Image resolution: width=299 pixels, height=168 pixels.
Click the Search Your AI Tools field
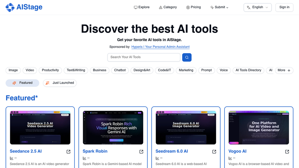pyautogui.click(x=144, y=57)
